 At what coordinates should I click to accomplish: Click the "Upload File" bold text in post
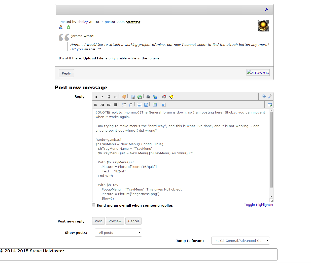click(x=93, y=58)
